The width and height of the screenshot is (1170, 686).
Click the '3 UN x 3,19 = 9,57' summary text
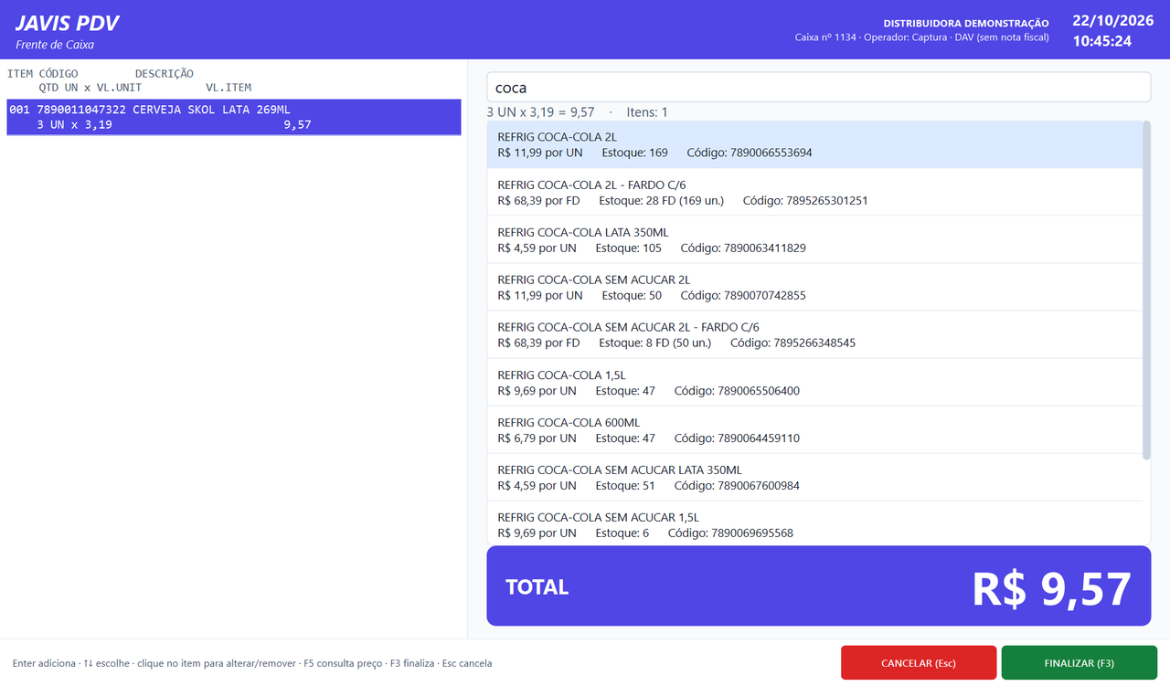point(540,112)
